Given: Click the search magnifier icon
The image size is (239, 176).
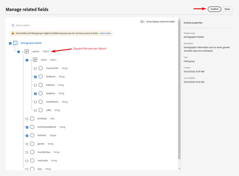Looking at the screenshot, I should 13,25.
